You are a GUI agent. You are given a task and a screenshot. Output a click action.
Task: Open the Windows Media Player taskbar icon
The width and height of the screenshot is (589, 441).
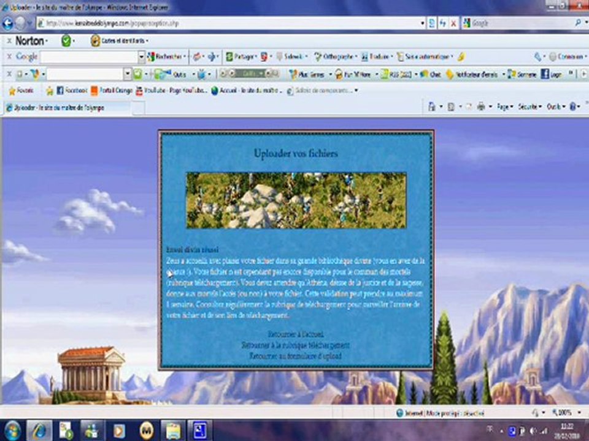[119, 431]
